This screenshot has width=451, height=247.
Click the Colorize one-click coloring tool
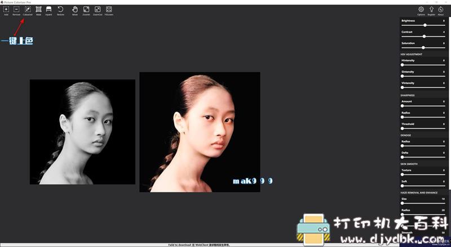28,11
